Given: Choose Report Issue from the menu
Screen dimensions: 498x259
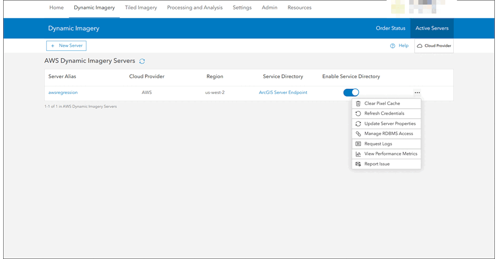Looking at the screenshot, I should click(x=386, y=164).
